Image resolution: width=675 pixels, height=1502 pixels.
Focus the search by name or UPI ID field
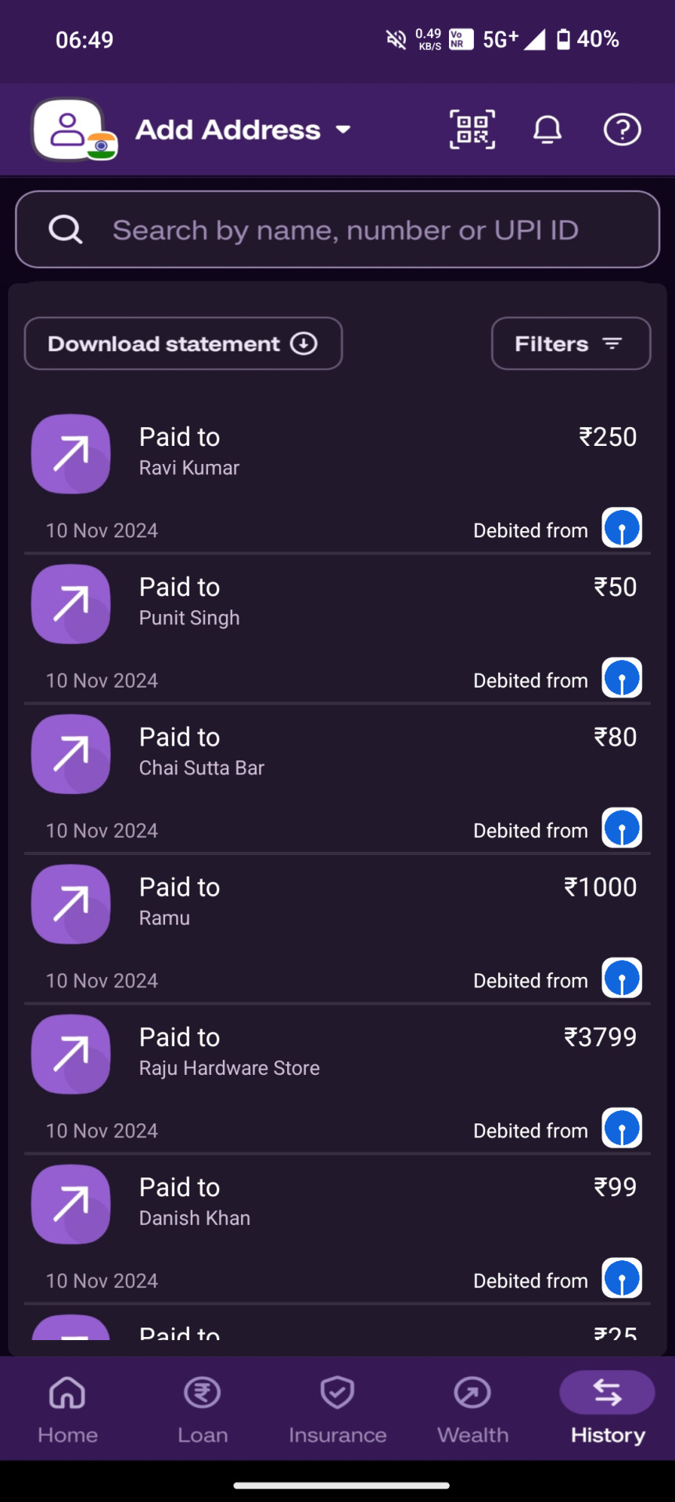click(x=337, y=230)
